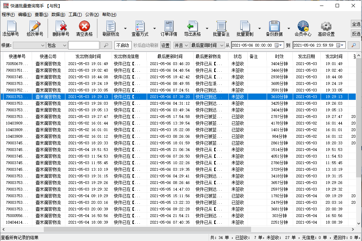362x241 pixels.
Task: Click the 4051分钟 cell
Action: click(x=279, y=156)
